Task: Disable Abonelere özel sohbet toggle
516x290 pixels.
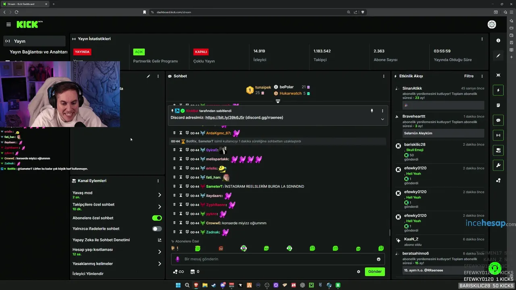Action: click(x=157, y=218)
